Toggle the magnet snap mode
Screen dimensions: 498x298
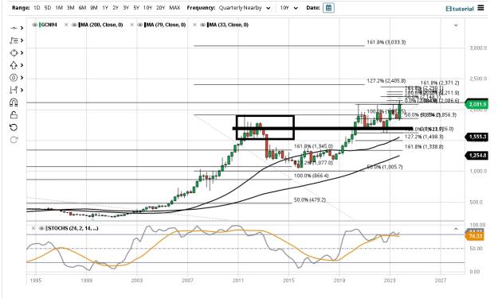click(14, 103)
